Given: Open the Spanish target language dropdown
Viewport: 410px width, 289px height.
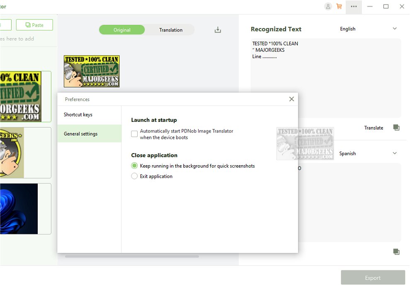Looking at the screenshot, I should (368, 153).
